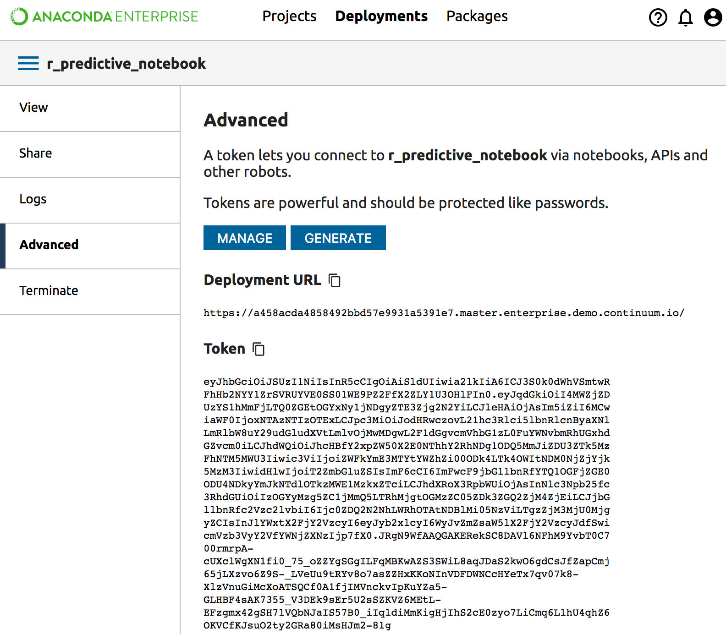Viewport: 726px width, 634px height.
Task: Click the Anaconda Enterprise logo
Action: click(x=104, y=16)
